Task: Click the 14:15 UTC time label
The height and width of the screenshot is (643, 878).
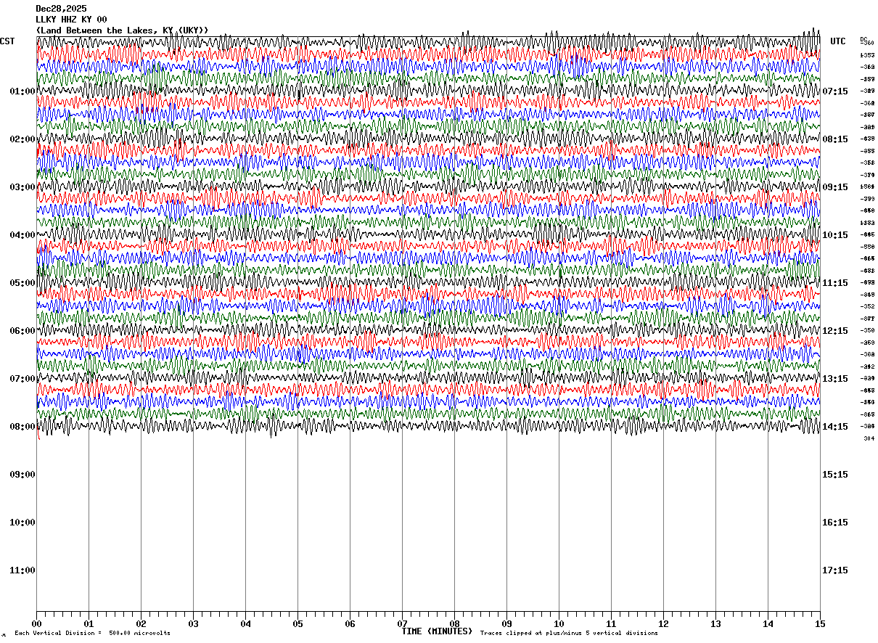Action: point(834,427)
